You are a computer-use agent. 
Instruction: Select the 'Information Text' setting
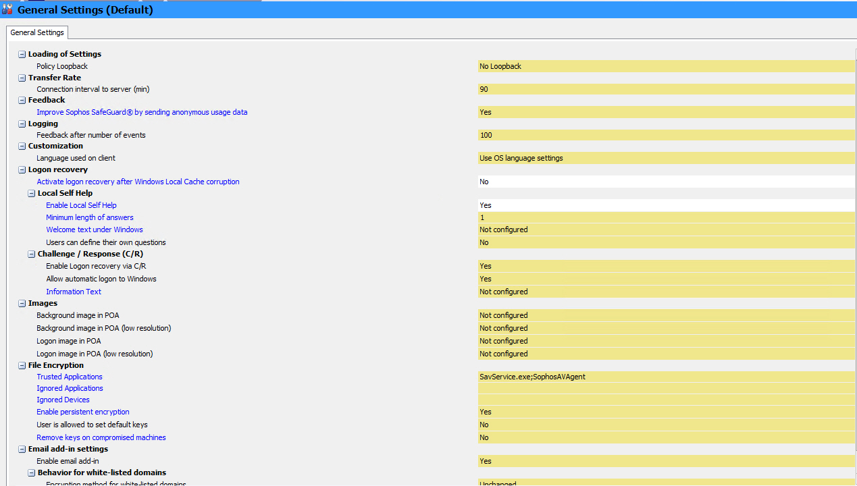(x=74, y=292)
